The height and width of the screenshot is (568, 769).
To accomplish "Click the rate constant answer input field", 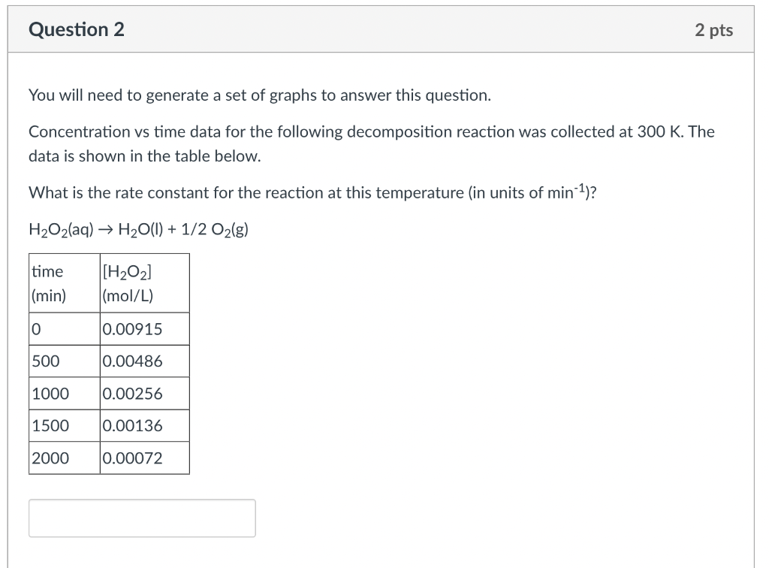I will [142, 518].
